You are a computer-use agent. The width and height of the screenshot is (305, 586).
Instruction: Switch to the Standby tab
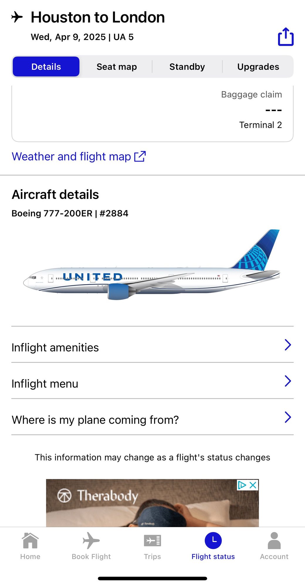187,67
